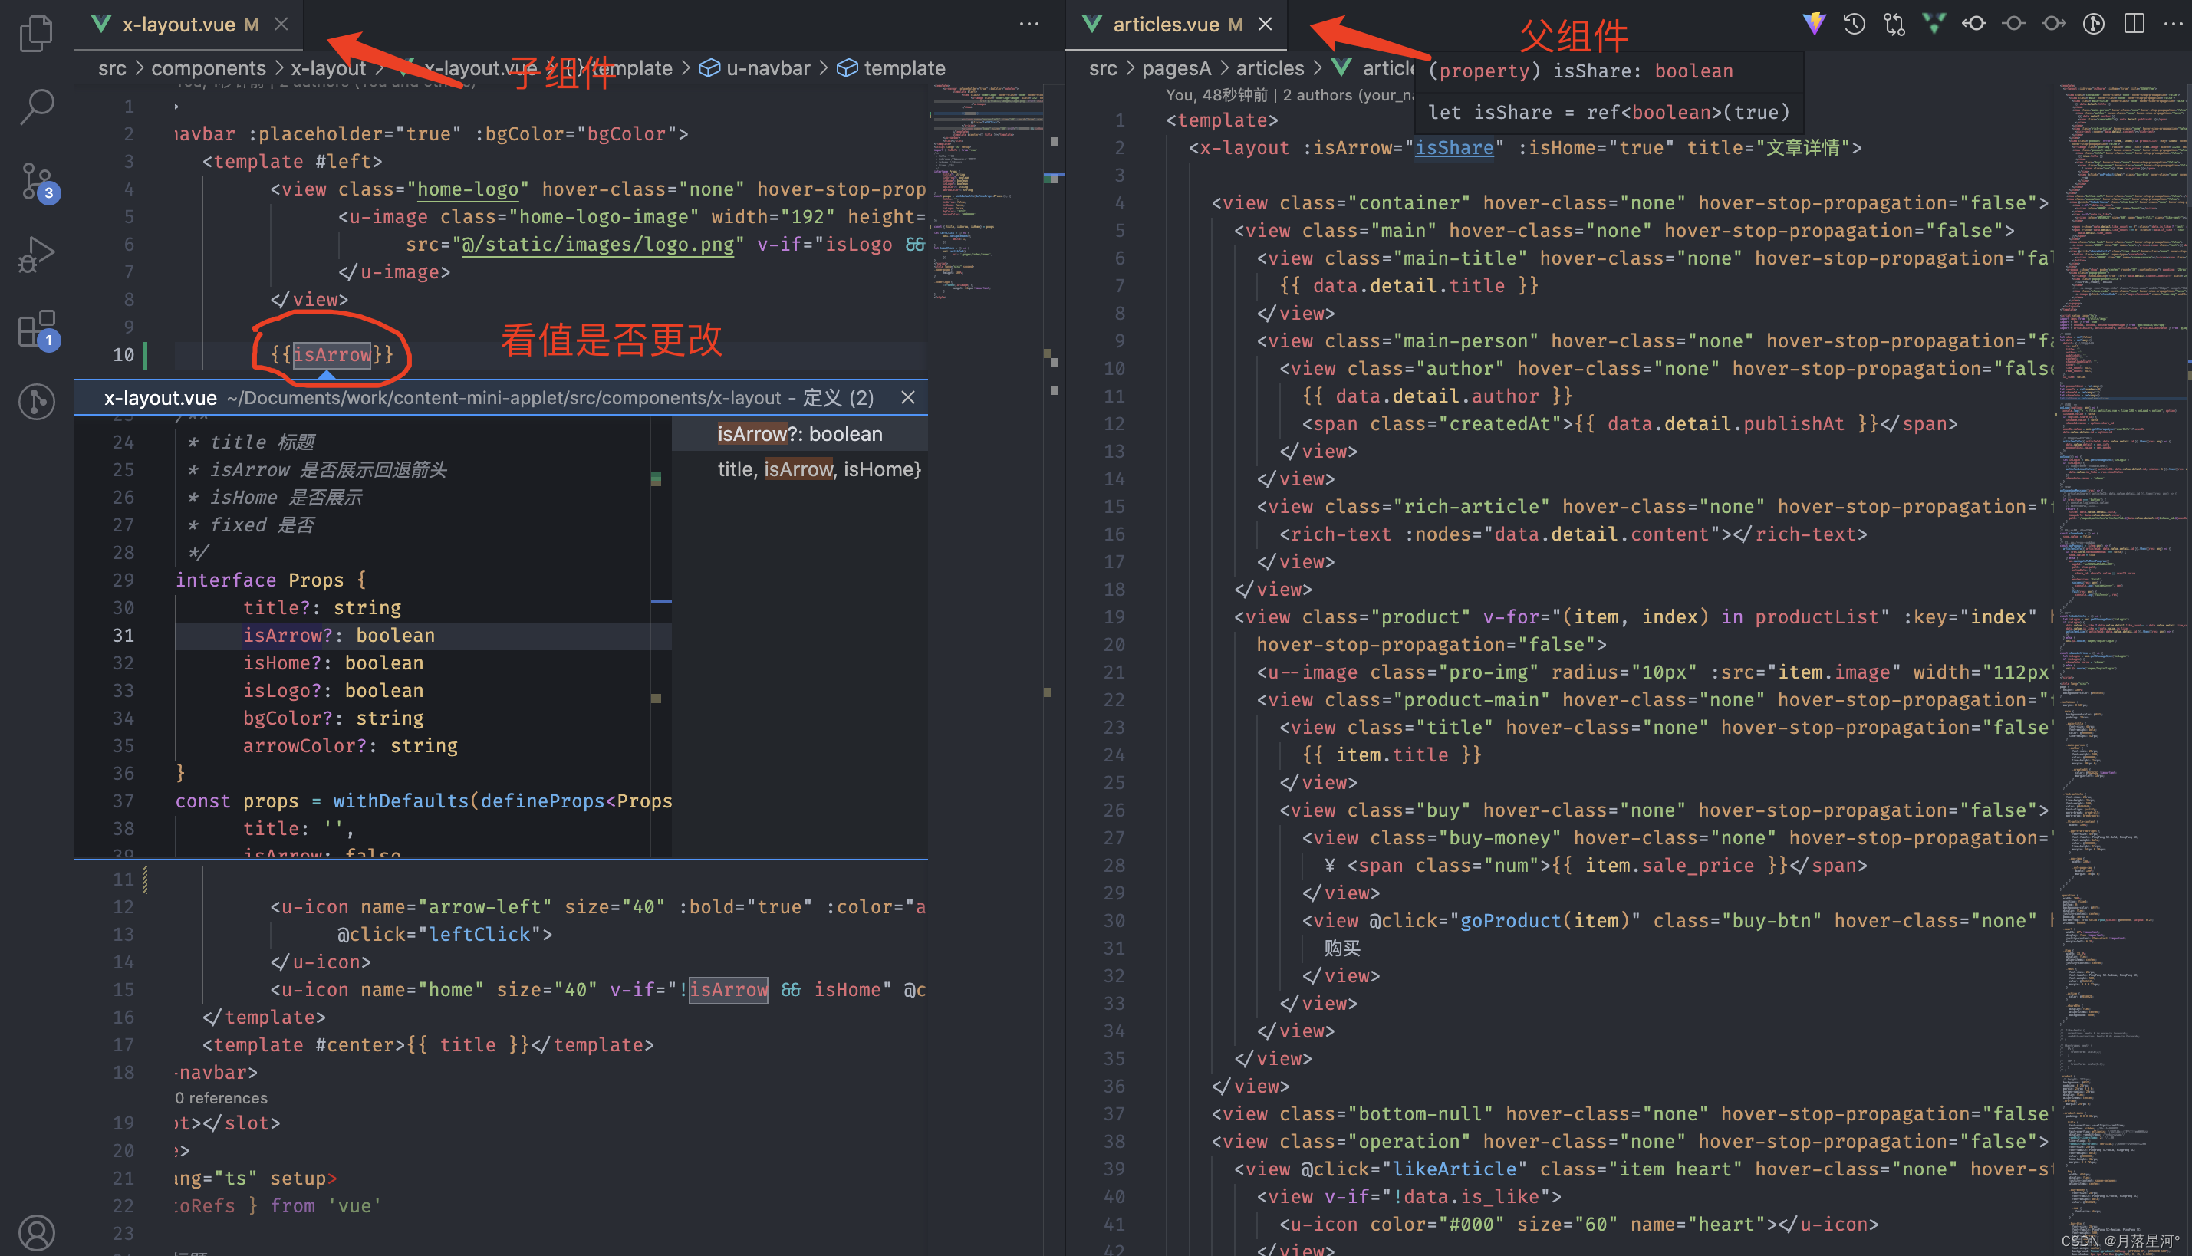Screen dimensions: 2192x1256
Task: Click the Vite lightning icon in editor toolbar
Action: [x=1813, y=25]
